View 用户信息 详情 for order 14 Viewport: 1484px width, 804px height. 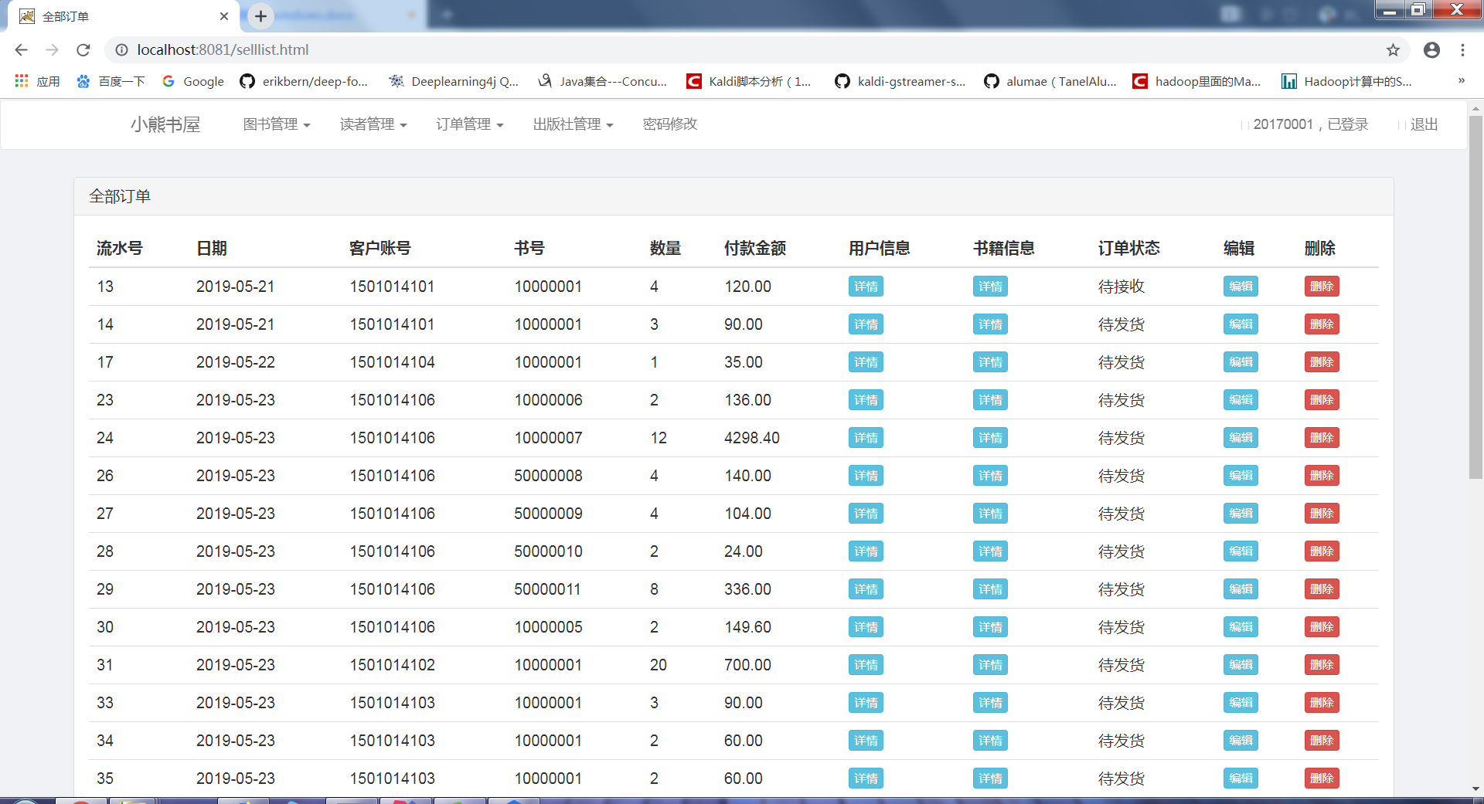coord(866,324)
